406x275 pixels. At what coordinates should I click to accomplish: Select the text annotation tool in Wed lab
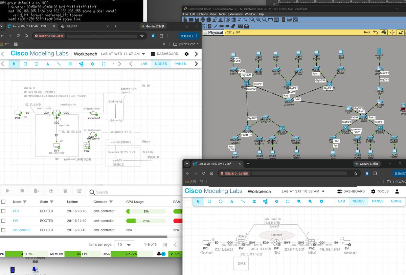click(48, 64)
